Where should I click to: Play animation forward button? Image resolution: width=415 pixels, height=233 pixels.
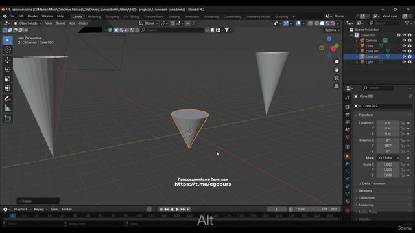point(177,209)
